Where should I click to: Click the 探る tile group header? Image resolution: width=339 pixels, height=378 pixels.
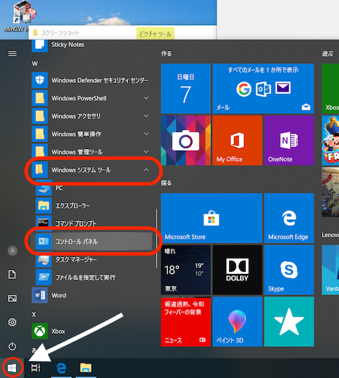(166, 183)
